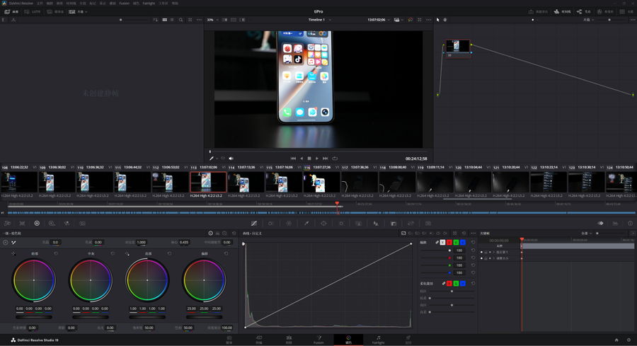Switch to the Fairlight page tab
Viewport: 637px width, 346px height.
point(379,340)
